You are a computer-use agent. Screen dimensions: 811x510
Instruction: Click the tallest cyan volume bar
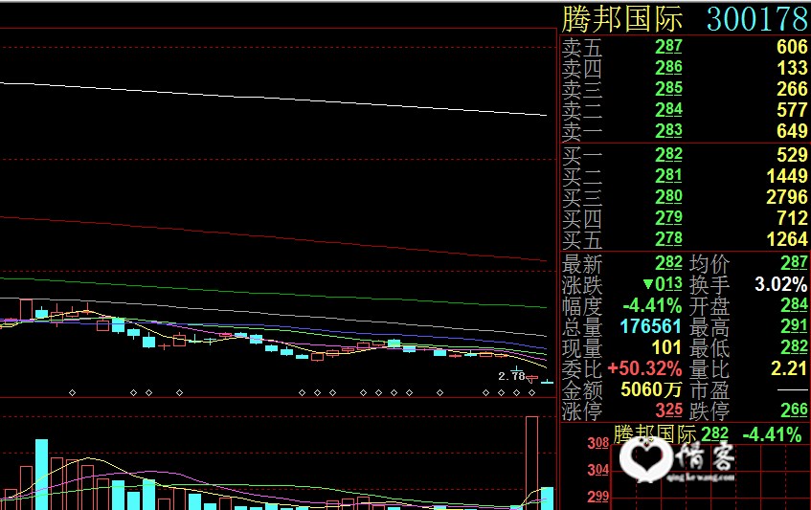(x=42, y=475)
